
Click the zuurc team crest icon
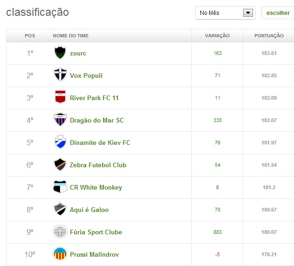60,53
